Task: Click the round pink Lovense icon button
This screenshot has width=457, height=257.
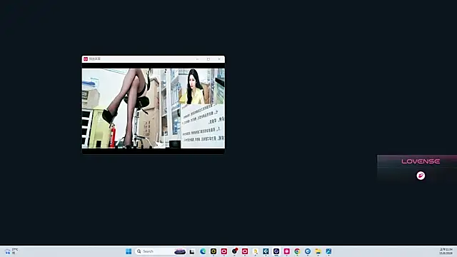Action: click(421, 176)
